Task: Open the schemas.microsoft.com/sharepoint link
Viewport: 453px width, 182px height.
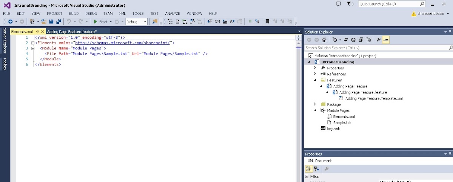Action: [123, 43]
